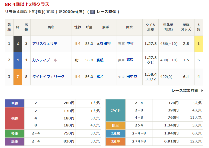209x148 pixels.
Task: Open horse カンティプール profile
Action: 45,60
